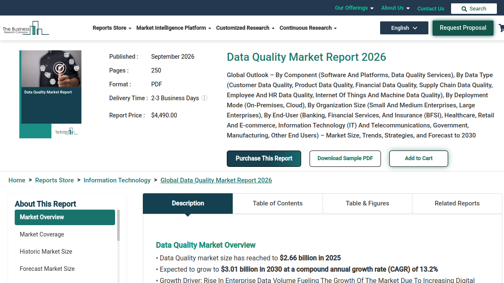The height and width of the screenshot is (283, 504).
Task: Click Download Sample PDF button
Action: pyautogui.click(x=345, y=158)
